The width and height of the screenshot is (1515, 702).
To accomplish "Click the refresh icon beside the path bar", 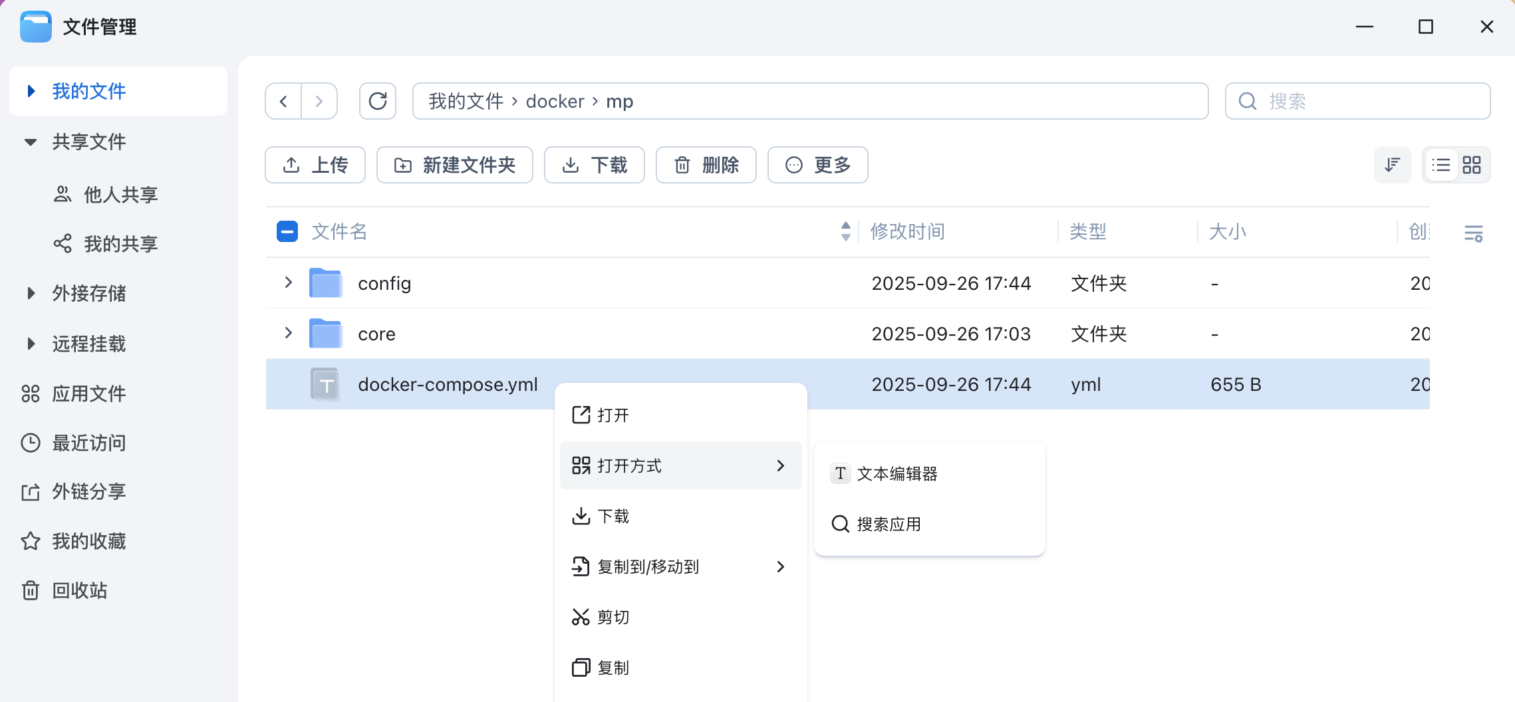I will [x=378, y=101].
